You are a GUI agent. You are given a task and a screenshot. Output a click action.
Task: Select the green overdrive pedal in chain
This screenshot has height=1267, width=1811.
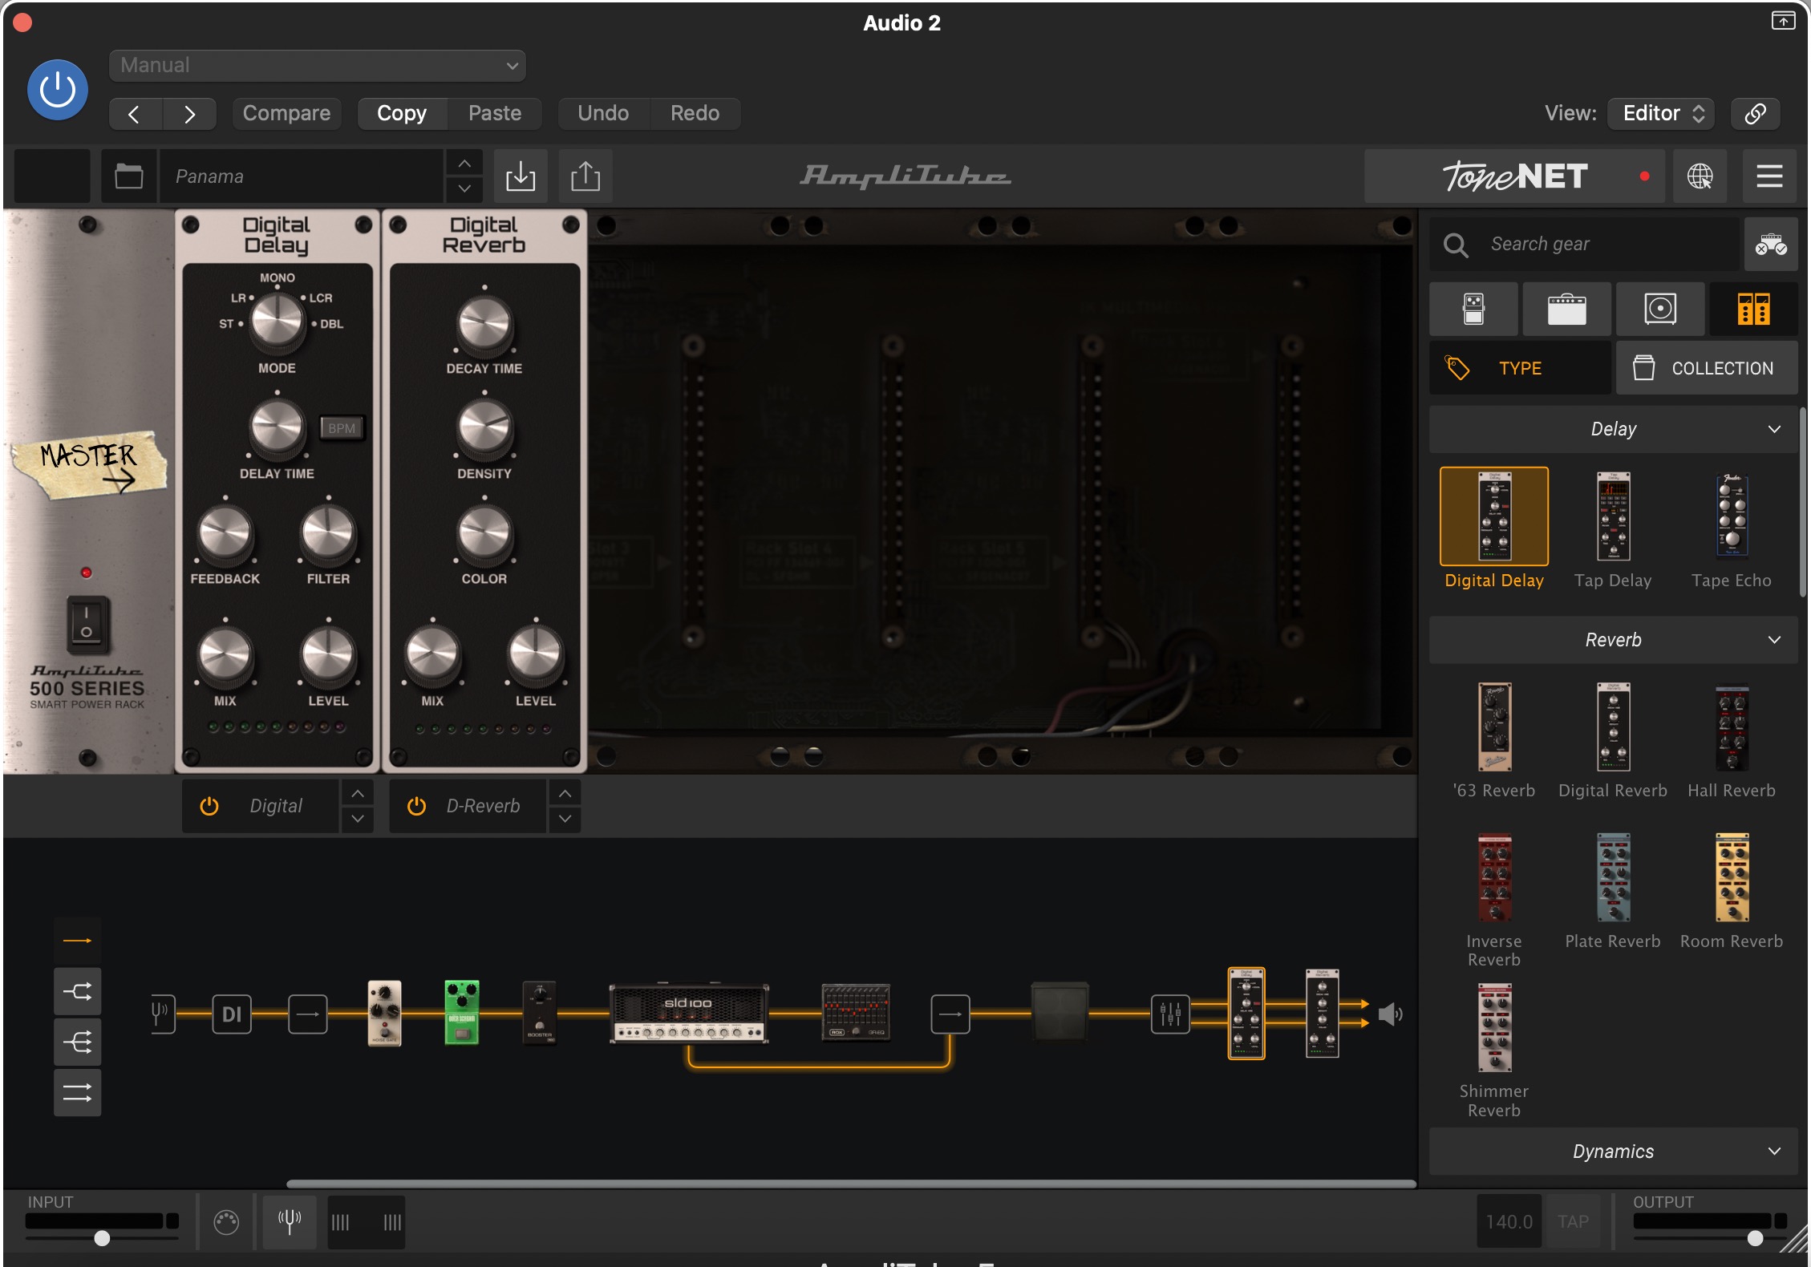point(462,1013)
